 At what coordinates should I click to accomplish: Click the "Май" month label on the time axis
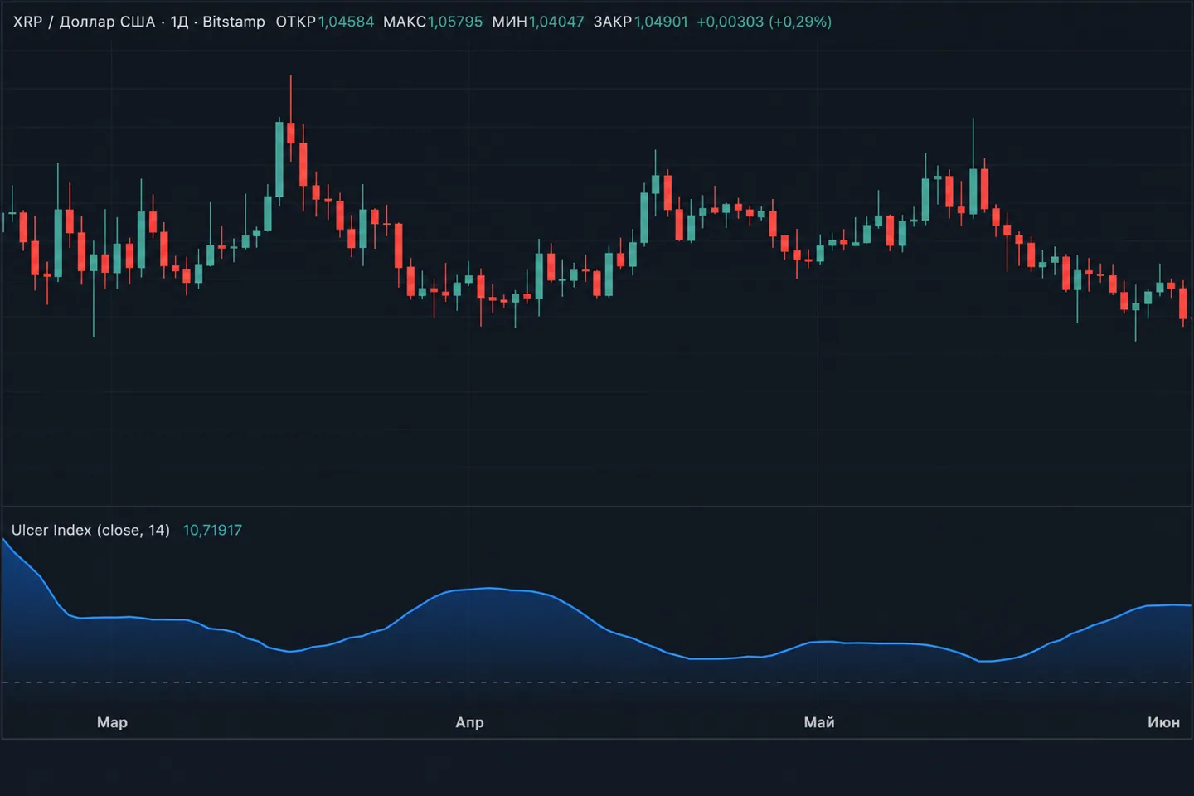pos(819,722)
